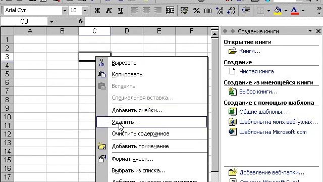Select column A header
This screenshot has height=182, width=323.
pyautogui.click(x=30, y=31)
